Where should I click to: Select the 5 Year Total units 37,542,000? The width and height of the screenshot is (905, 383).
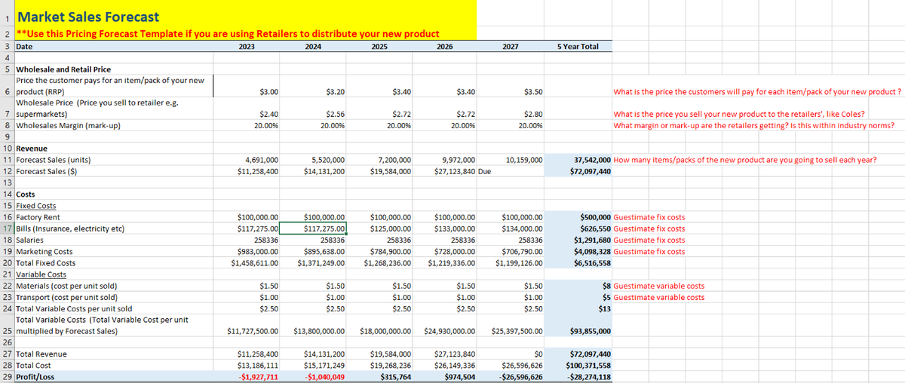[592, 160]
